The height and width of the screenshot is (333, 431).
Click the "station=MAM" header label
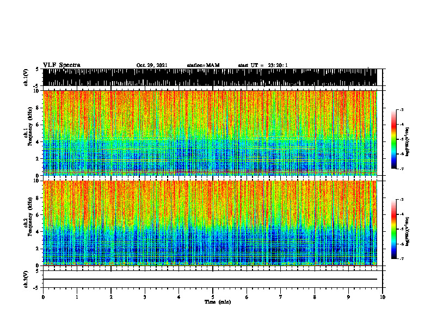click(204, 65)
